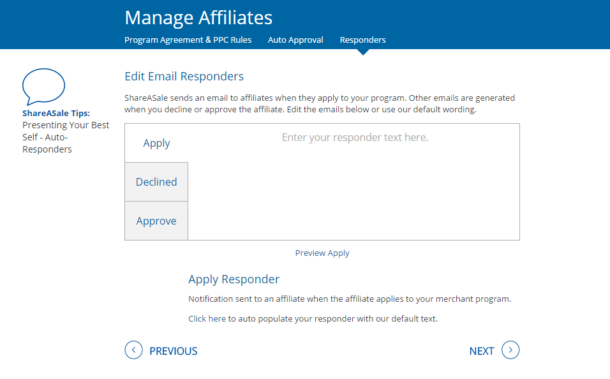Open the ShareASale Tips link
This screenshot has width=610, height=379.
pos(56,113)
